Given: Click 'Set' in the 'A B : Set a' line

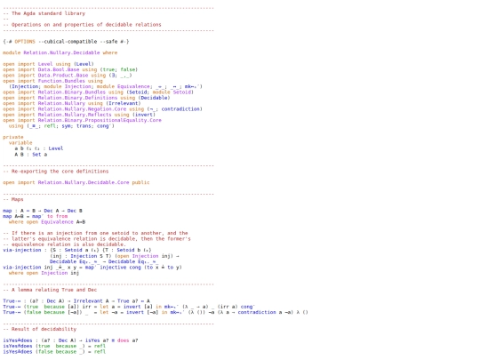Looking at the screenshot, I should [36, 155].
